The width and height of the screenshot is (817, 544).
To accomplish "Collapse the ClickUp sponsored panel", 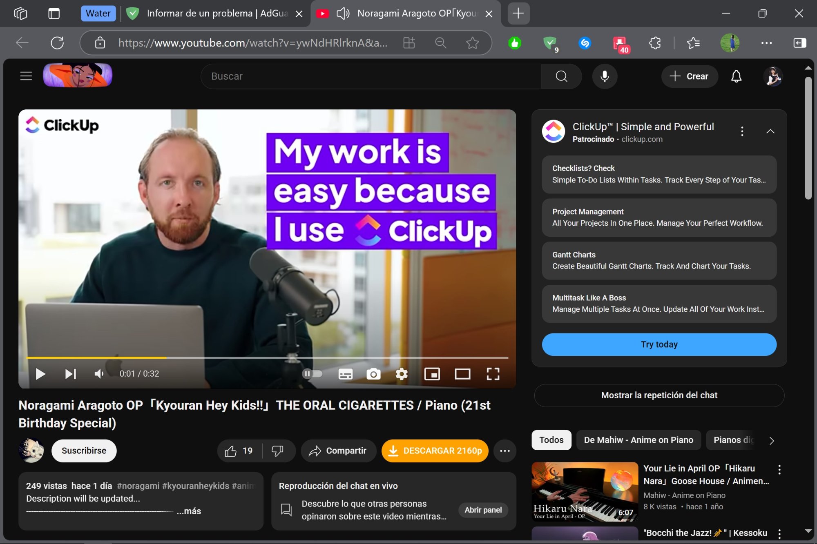I will coord(770,131).
